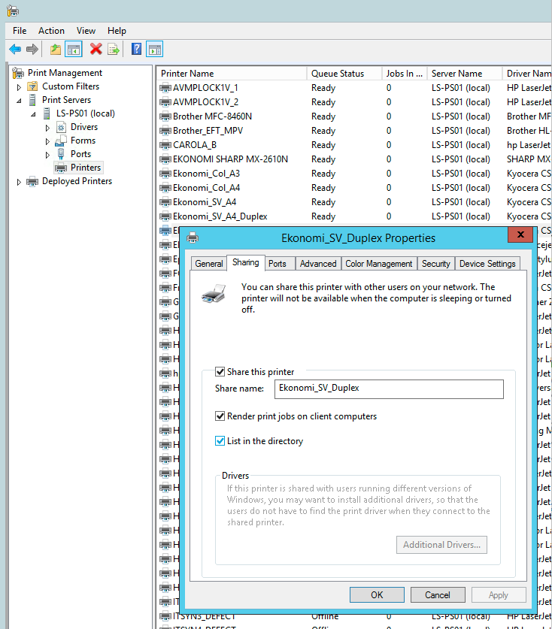Click the Ports node icon
The width and height of the screenshot is (552, 629).
(61, 154)
